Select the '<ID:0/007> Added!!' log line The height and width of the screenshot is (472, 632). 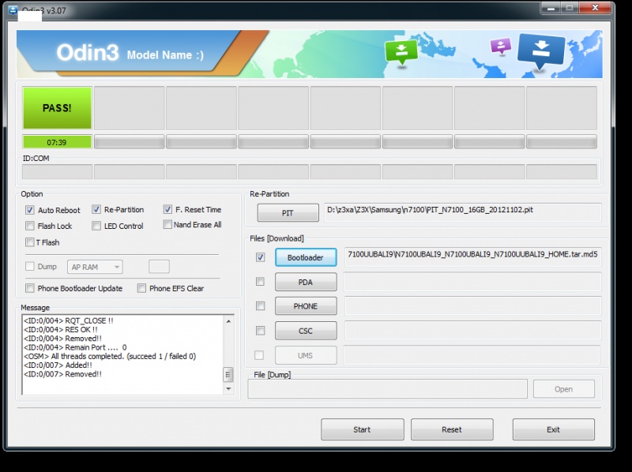click(58, 365)
